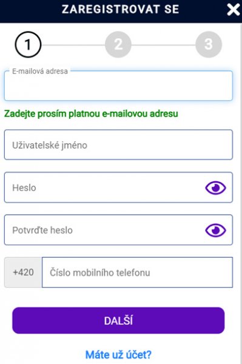Click the scrollbar at the right edge
The image size is (242, 364).
(x=241, y=193)
